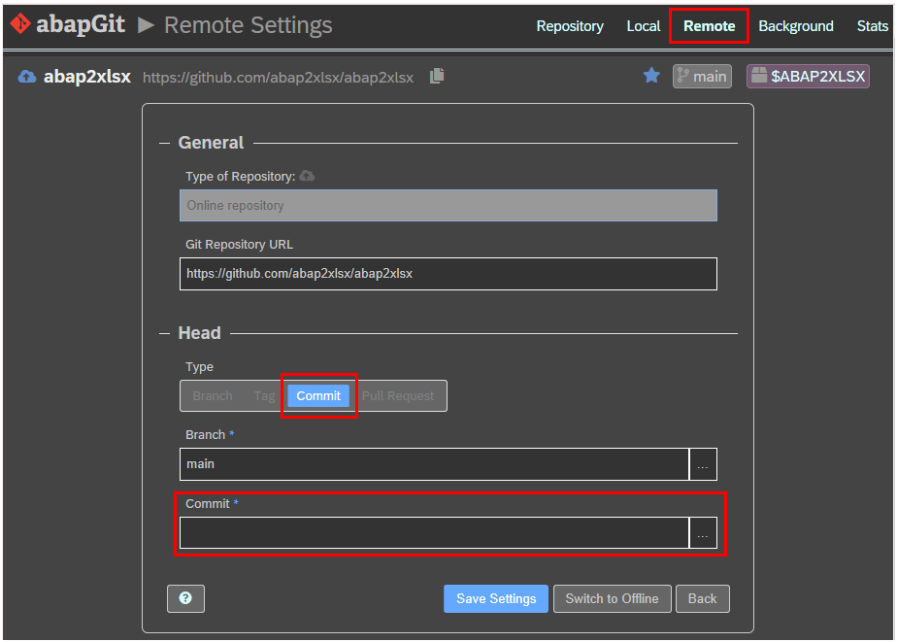Select Tag head type
Screen dimensions: 897x642
click(x=264, y=396)
